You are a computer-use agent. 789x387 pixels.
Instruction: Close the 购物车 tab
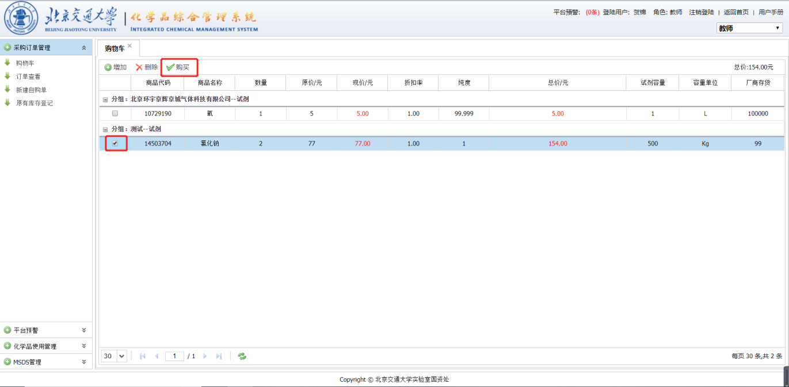coord(129,46)
